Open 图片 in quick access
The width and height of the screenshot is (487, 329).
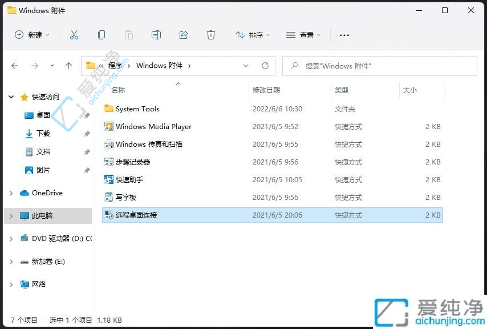pyautogui.click(x=43, y=170)
